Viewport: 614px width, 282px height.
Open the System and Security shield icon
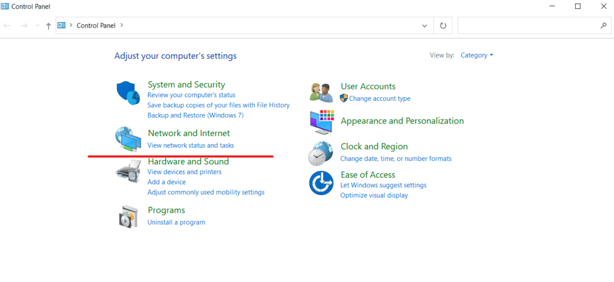(x=128, y=93)
